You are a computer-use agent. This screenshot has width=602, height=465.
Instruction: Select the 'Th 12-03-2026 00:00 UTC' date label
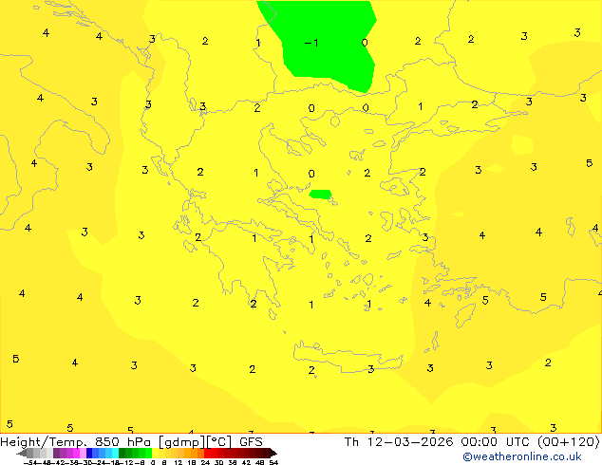(x=439, y=442)
